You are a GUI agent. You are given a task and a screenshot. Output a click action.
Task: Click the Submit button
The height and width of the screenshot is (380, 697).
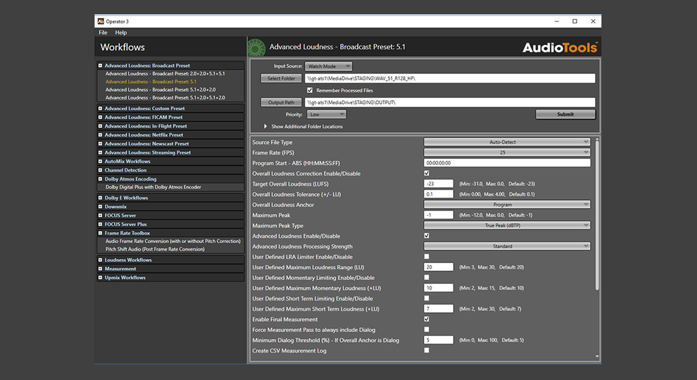565,114
